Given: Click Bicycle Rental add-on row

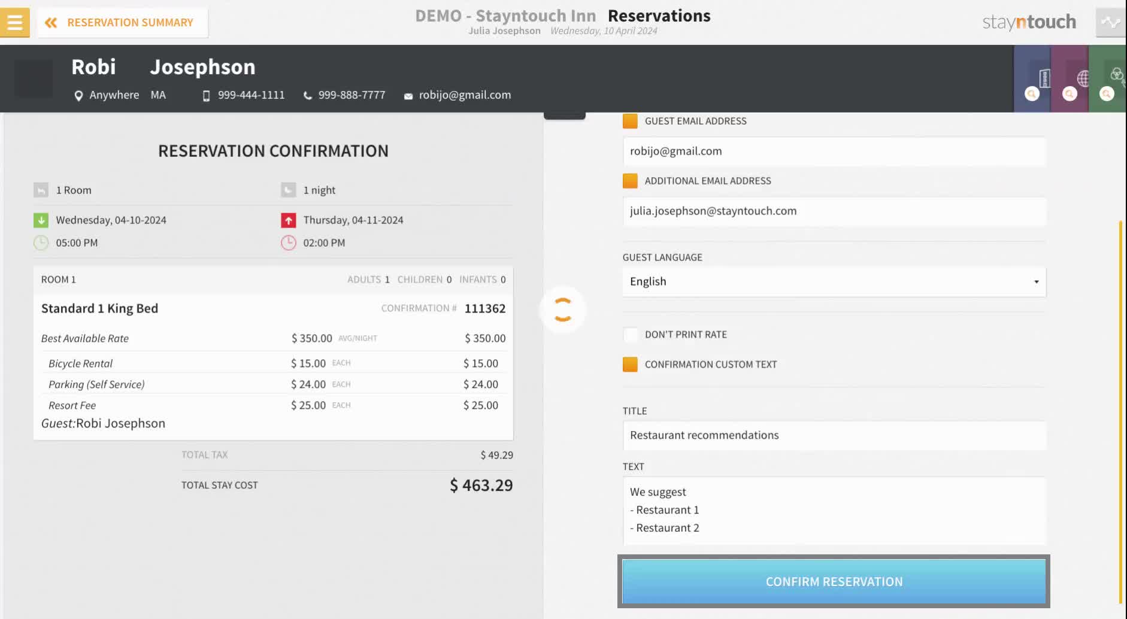Looking at the screenshot, I should coord(273,363).
